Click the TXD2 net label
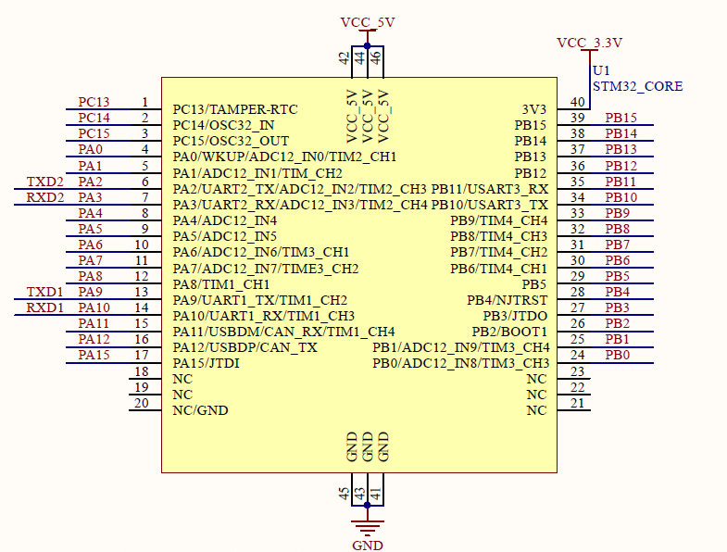 [45, 182]
